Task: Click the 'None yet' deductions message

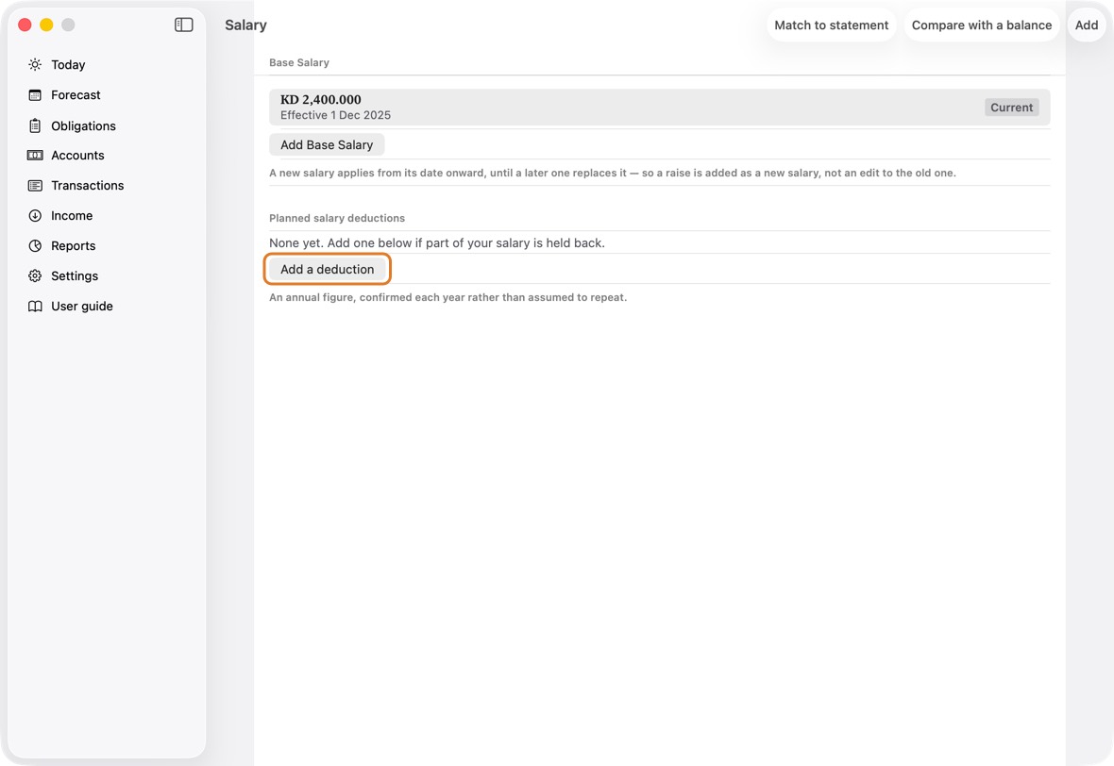Action: pos(437,242)
